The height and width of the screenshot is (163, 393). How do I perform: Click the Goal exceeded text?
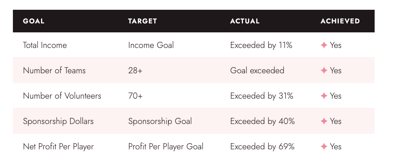point(257,71)
